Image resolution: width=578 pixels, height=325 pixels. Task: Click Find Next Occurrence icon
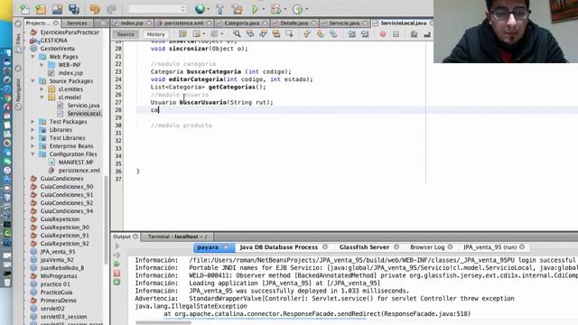[263, 34]
